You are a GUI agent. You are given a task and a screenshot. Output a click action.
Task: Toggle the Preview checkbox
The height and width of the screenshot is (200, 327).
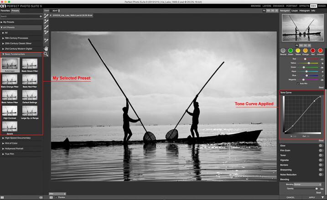click(x=56, y=197)
